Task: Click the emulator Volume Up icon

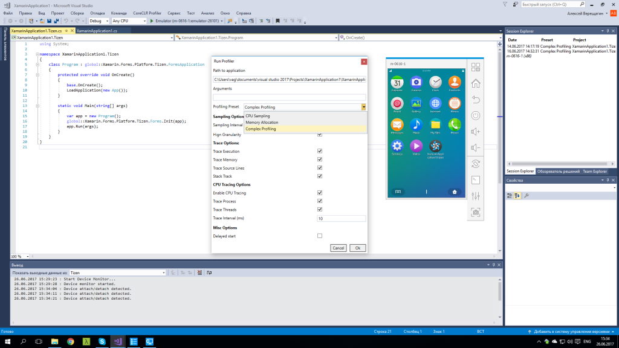Action: point(475,131)
